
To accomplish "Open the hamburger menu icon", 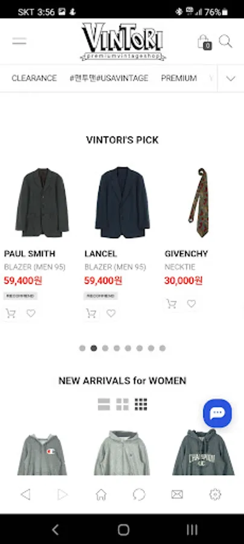I will pyautogui.click(x=19, y=41).
